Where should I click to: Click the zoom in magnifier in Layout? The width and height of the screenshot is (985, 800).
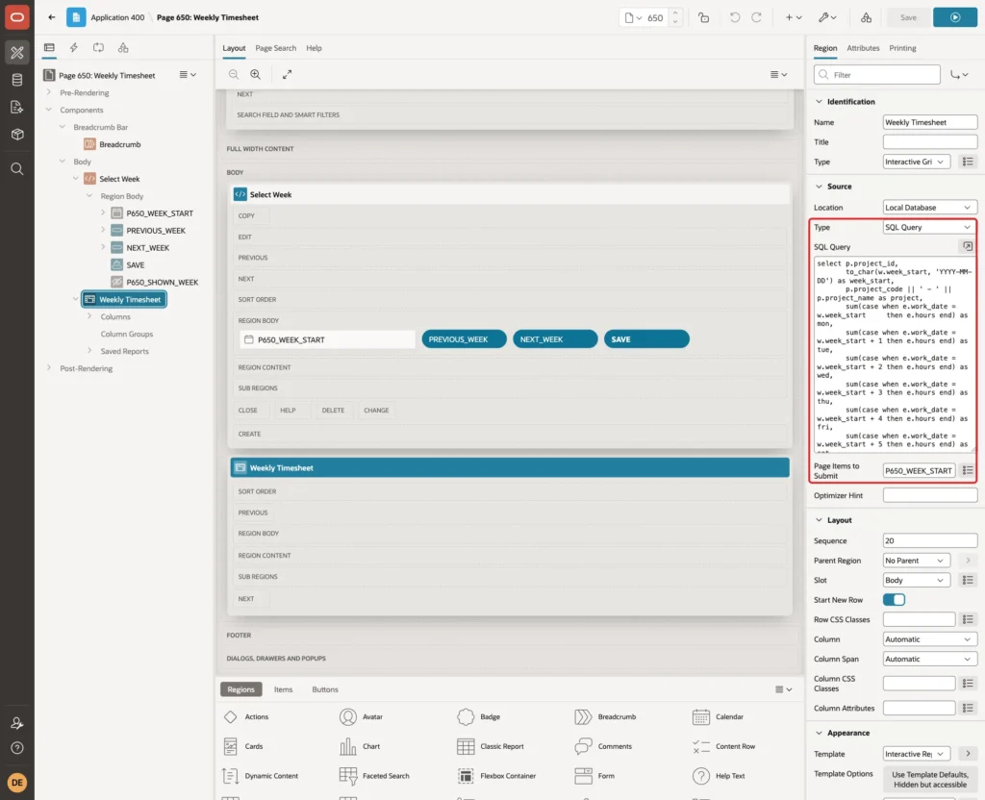256,74
